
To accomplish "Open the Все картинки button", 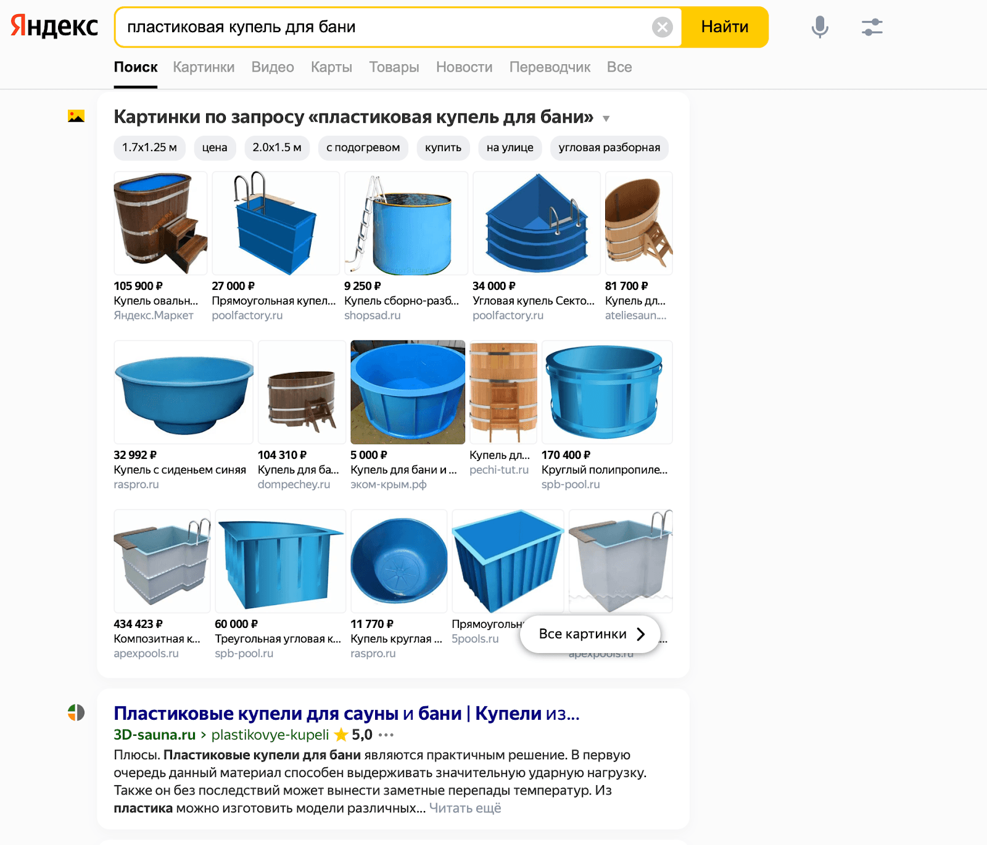I will tap(590, 634).
